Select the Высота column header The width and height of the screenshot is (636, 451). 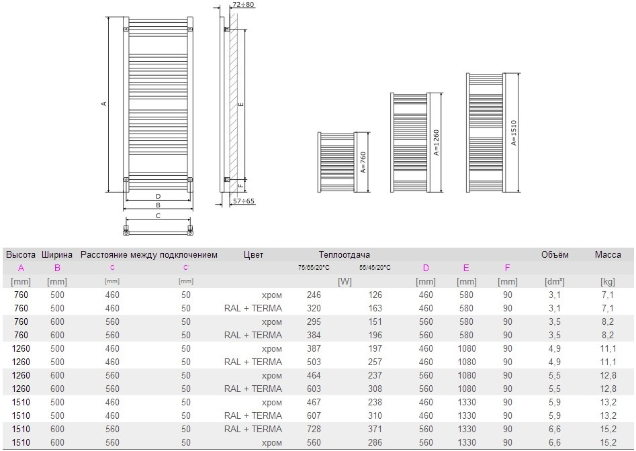[x=21, y=255]
